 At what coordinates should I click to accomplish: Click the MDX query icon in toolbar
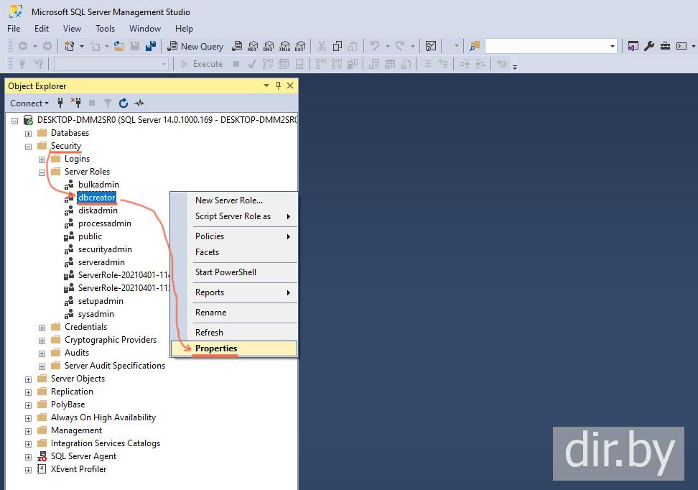click(252, 46)
